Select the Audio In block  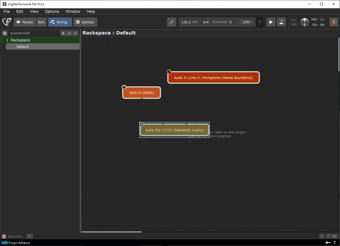tap(213, 78)
